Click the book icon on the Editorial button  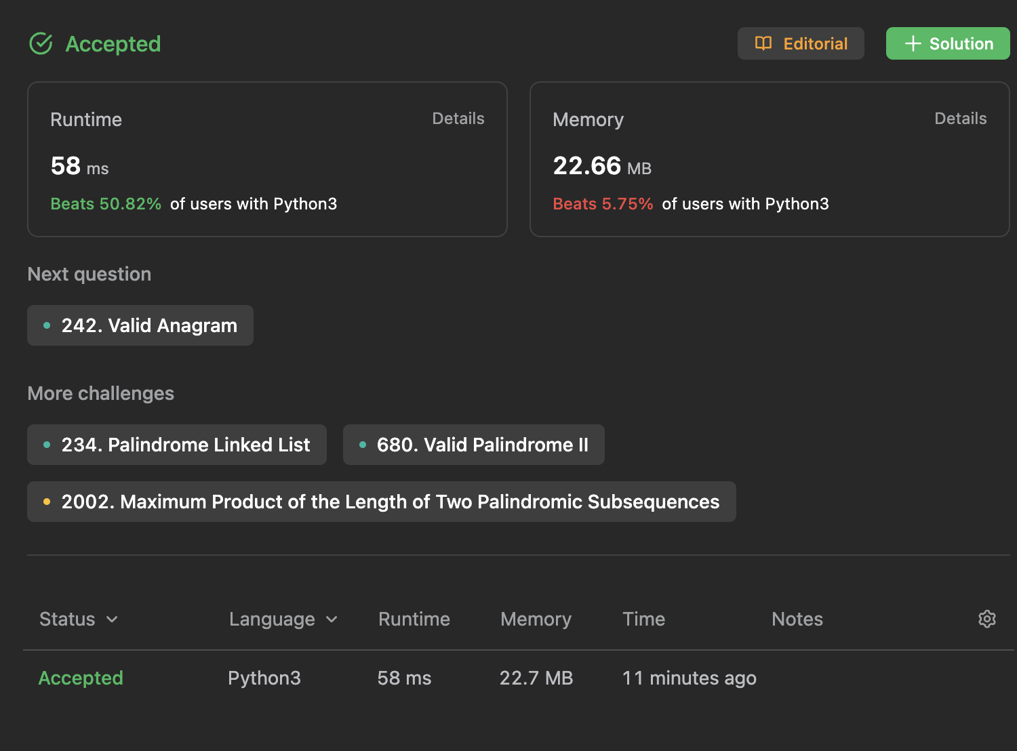(x=763, y=43)
